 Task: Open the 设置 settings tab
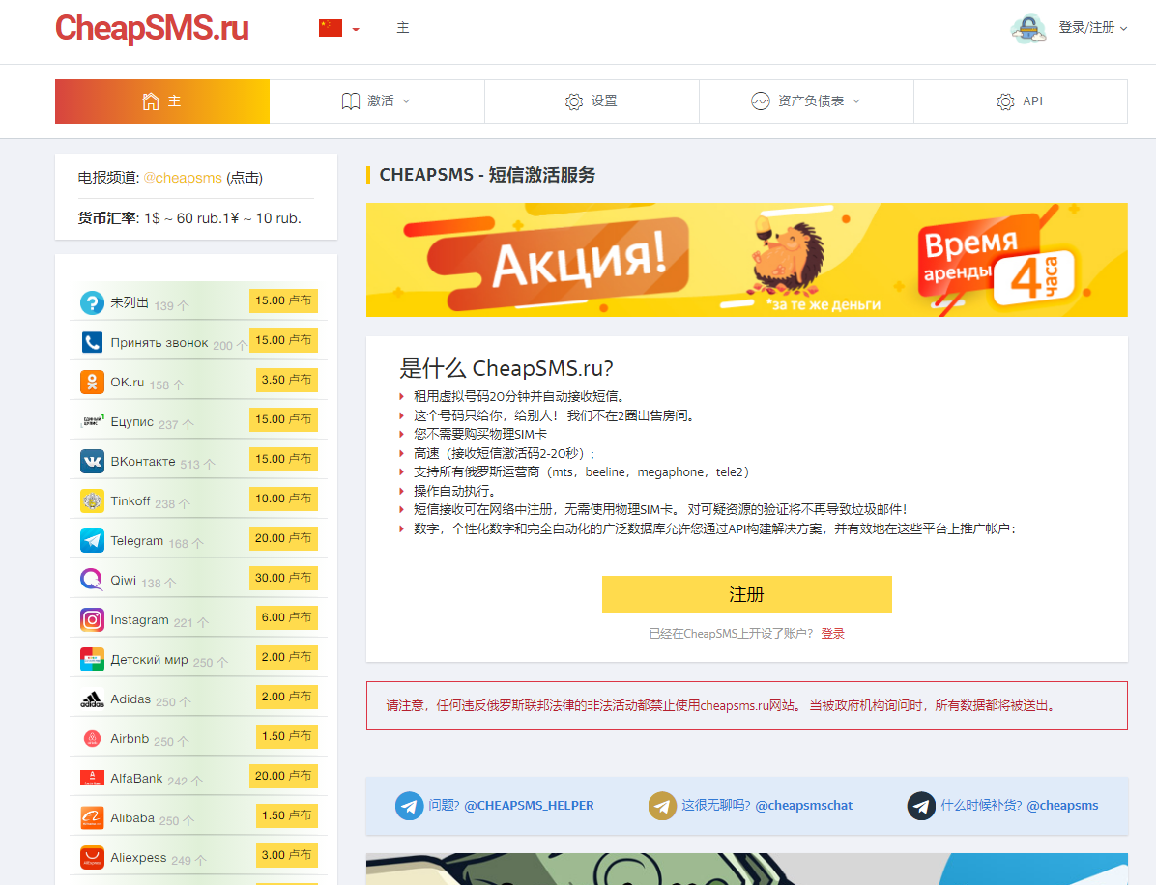coord(592,101)
